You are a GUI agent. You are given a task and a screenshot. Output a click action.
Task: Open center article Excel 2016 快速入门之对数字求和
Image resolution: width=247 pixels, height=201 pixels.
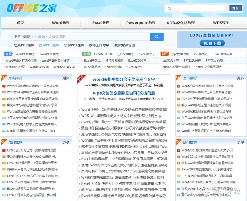pyautogui.click(x=123, y=183)
